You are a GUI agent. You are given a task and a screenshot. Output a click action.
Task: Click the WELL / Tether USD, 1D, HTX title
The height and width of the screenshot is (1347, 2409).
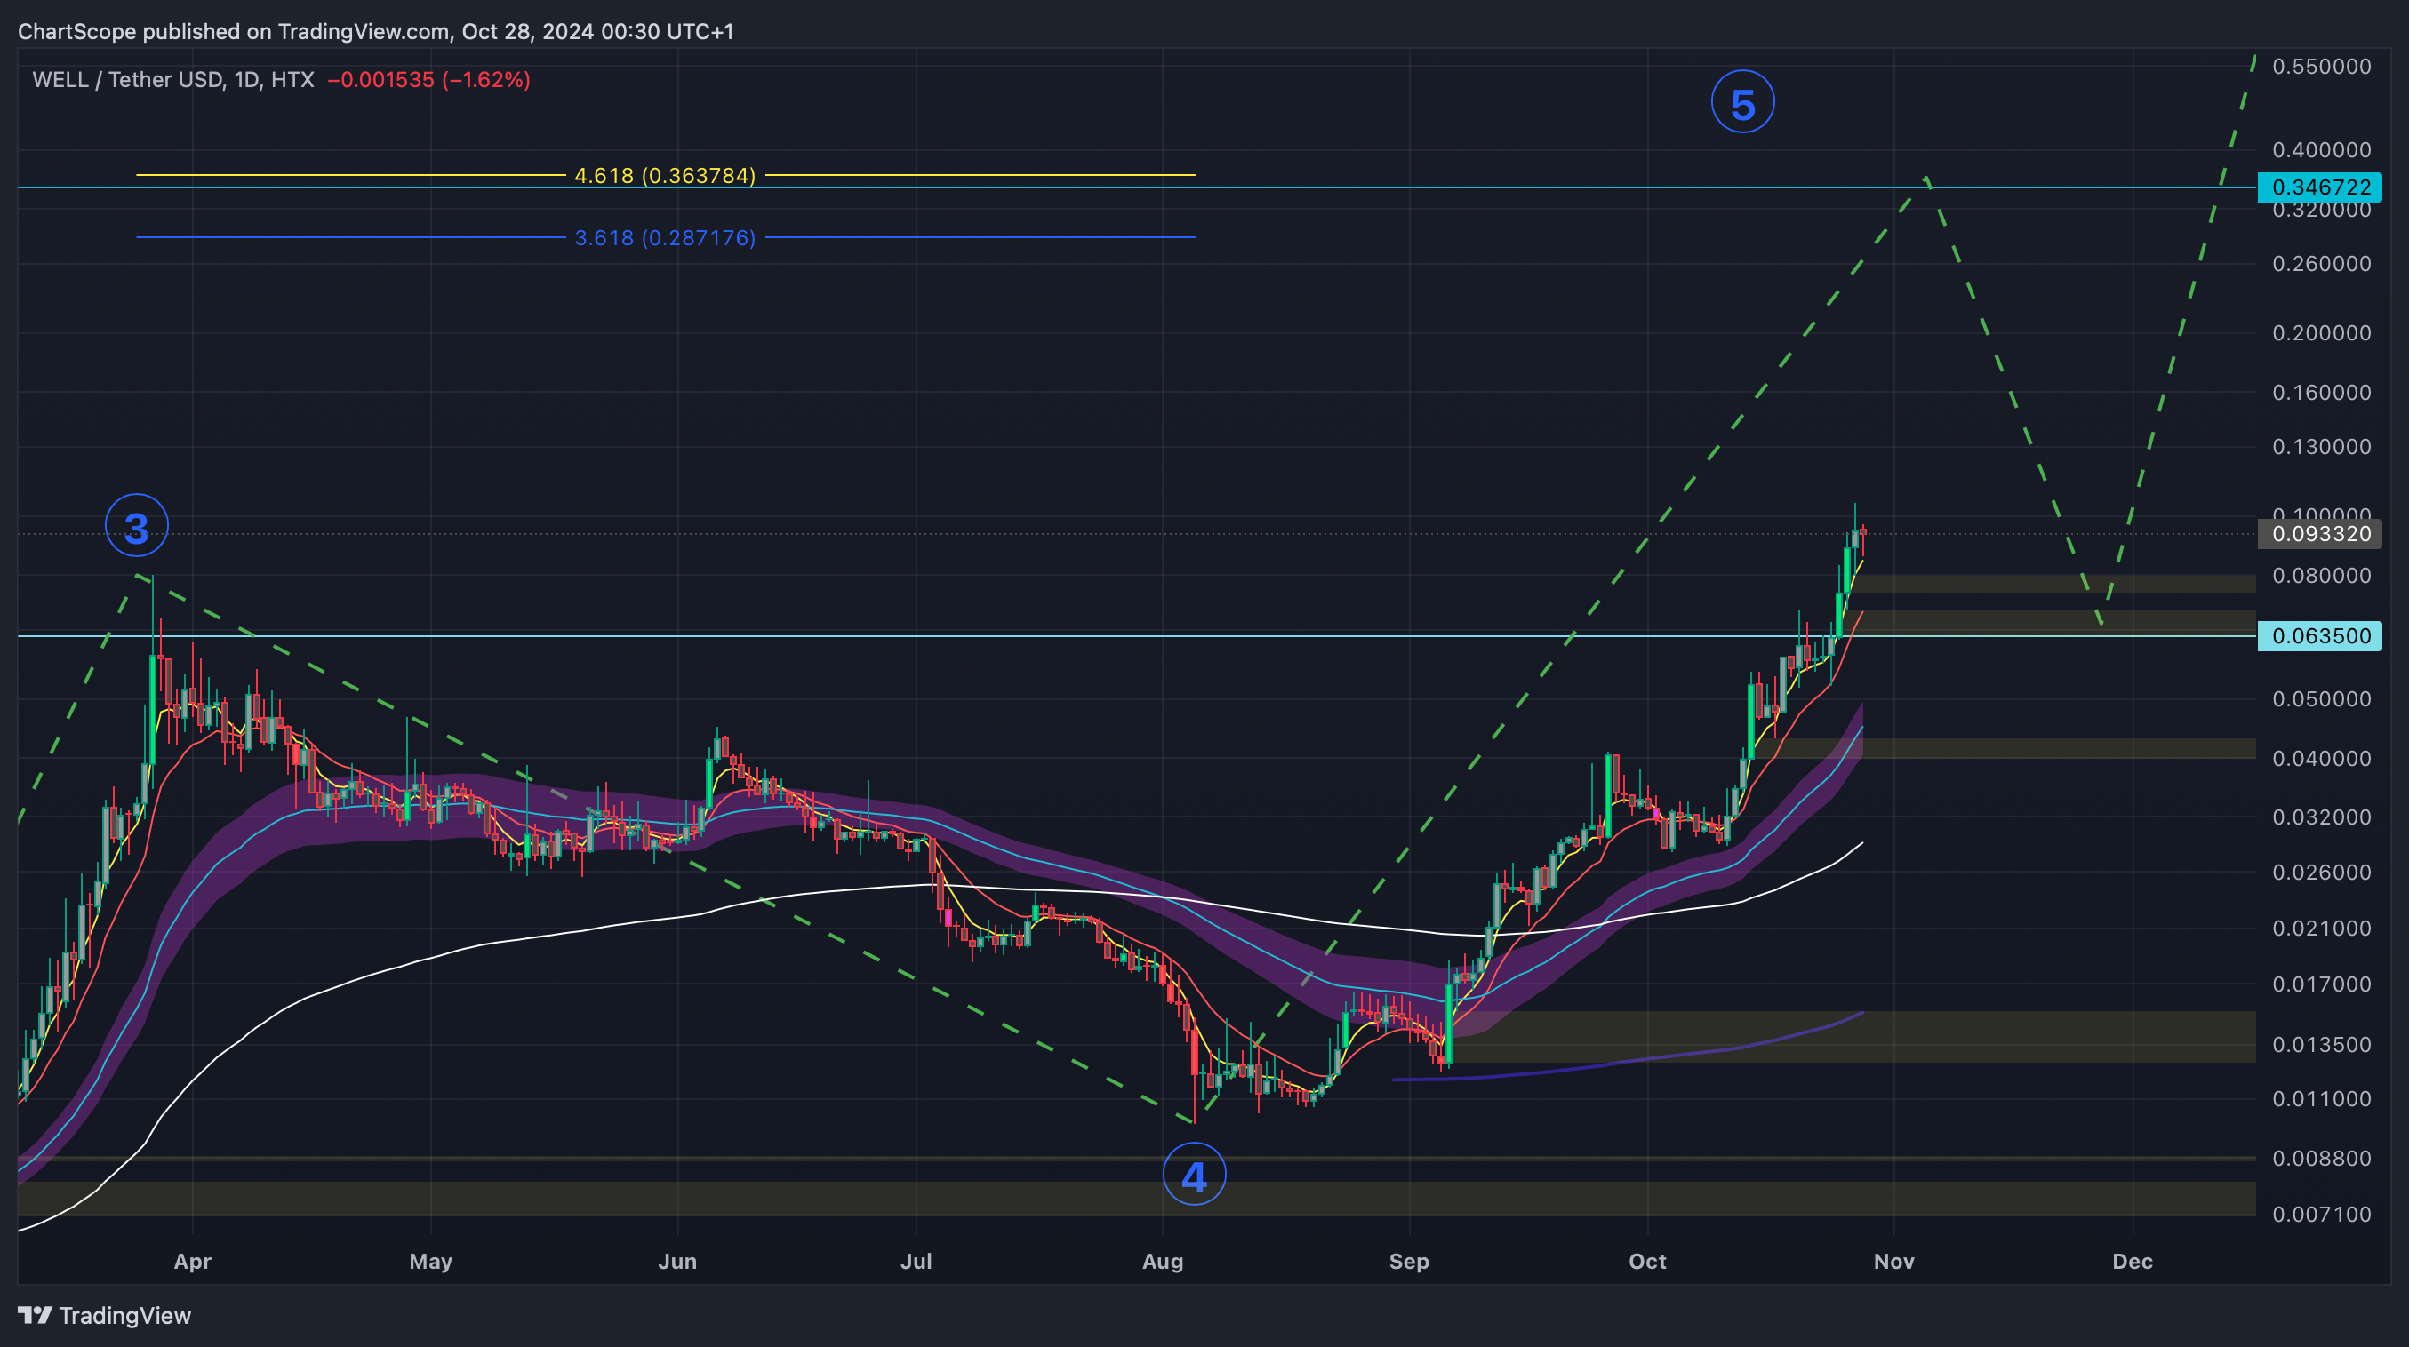point(173,79)
